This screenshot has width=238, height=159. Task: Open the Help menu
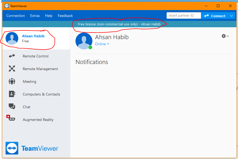49,16
